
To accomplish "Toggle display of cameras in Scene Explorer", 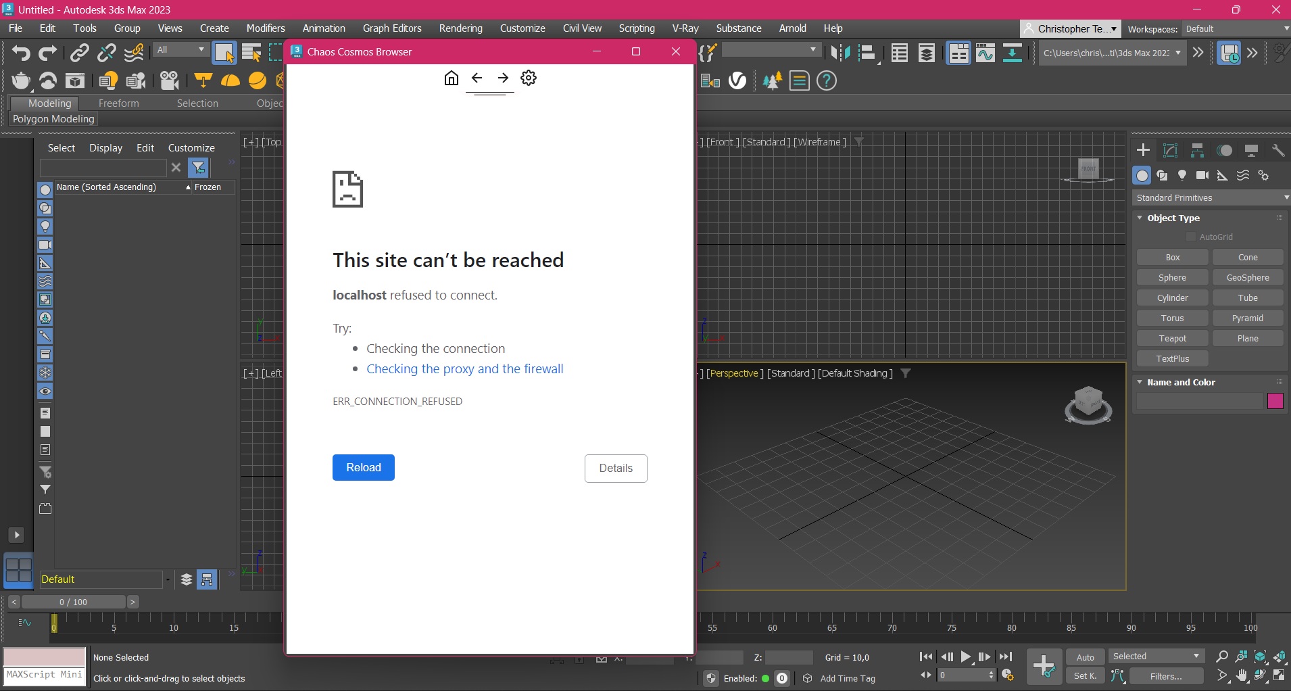I will 45,245.
